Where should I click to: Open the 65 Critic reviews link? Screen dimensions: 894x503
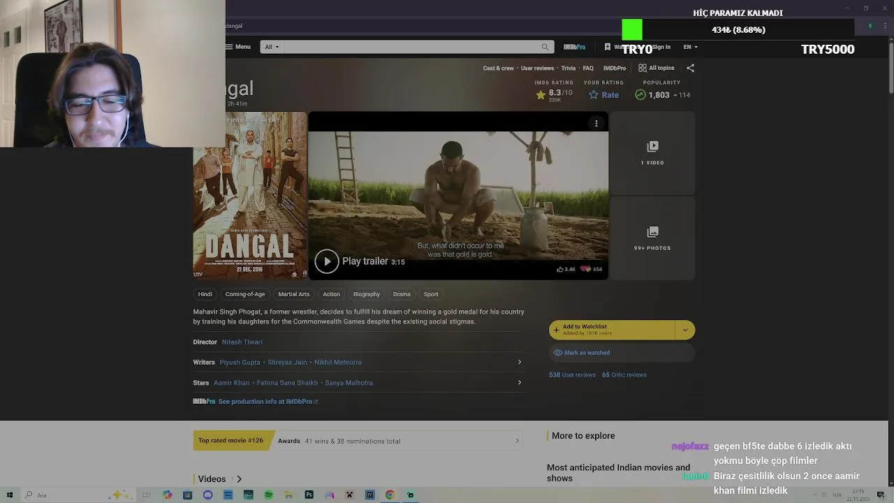[x=624, y=374]
